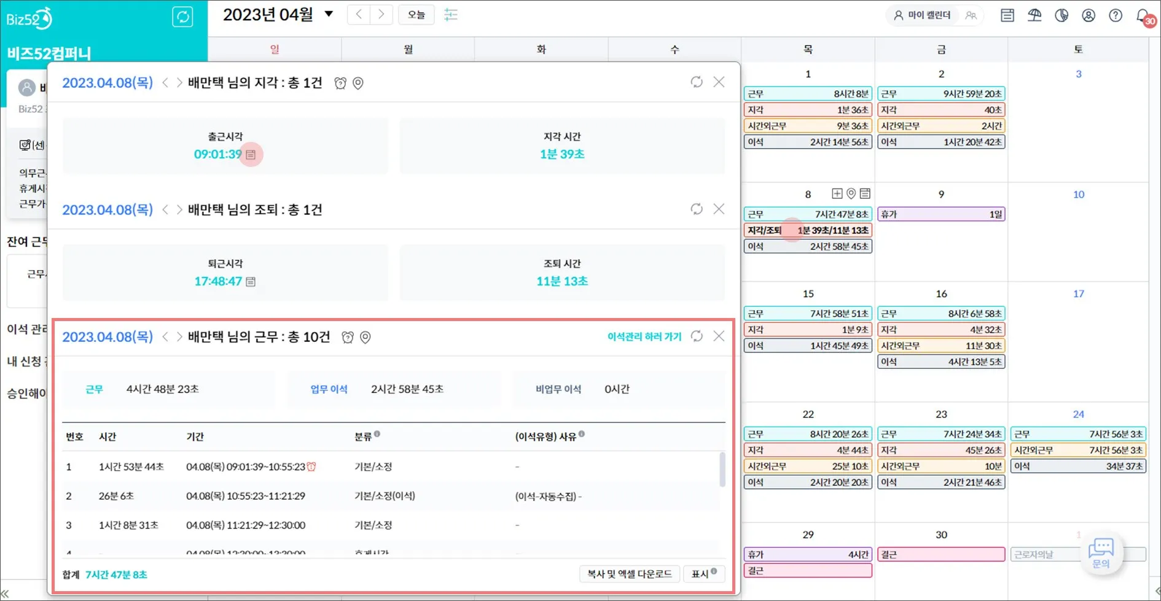Click the info icon beside the (이석유형) 사유 header
The image size is (1161, 601).
(582, 434)
